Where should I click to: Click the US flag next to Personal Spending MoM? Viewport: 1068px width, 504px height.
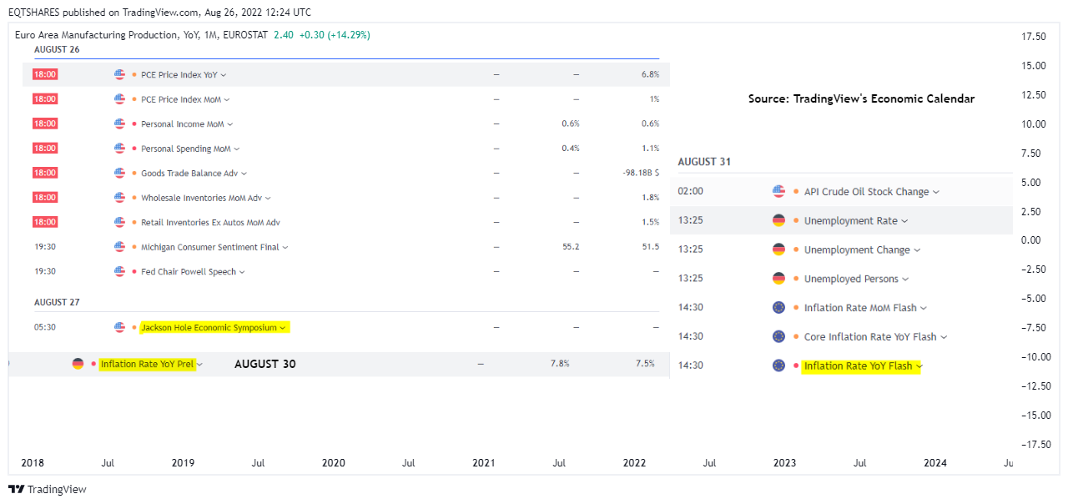tap(119, 149)
